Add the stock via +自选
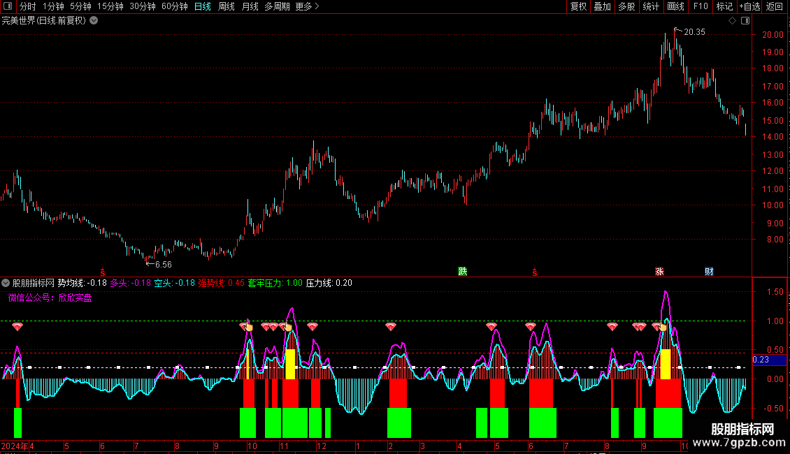 point(749,6)
